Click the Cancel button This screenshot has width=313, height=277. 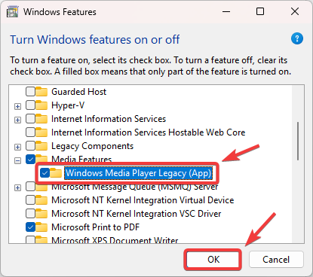point(276,260)
